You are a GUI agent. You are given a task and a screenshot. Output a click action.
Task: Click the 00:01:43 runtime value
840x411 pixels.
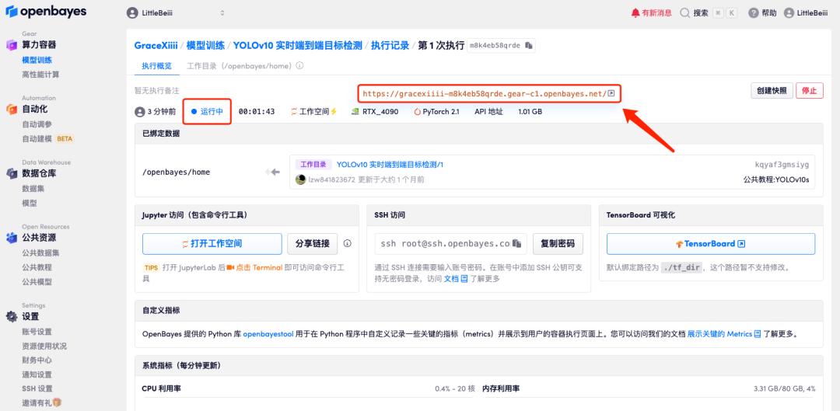257,112
